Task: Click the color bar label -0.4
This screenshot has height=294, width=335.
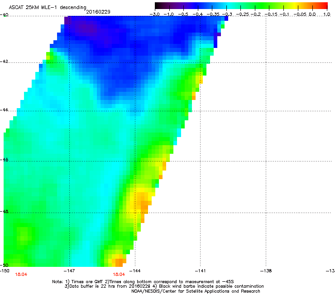Action: click(x=197, y=14)
